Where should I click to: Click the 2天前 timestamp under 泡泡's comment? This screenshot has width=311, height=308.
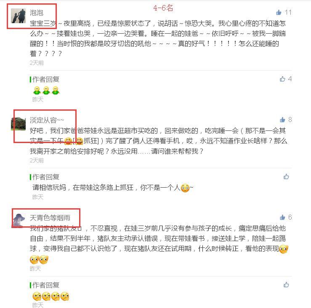point(37,63)
